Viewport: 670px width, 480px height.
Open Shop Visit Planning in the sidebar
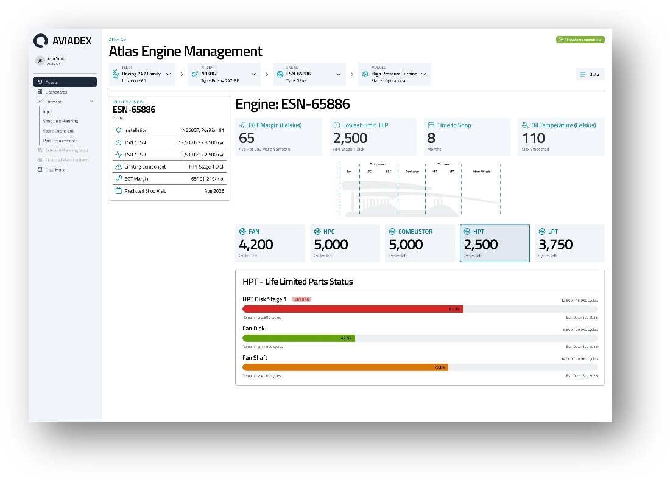[x=60, y=121]
